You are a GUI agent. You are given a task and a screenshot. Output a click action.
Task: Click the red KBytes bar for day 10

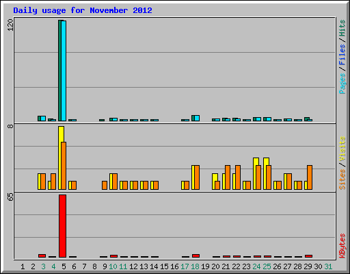point(113,256)
